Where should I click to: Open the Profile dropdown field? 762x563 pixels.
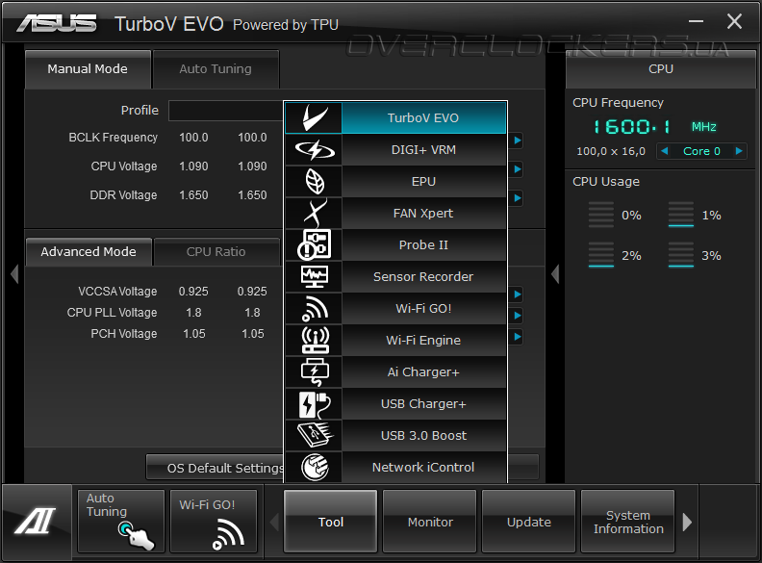pyautogui.click(x=226, y=111)
